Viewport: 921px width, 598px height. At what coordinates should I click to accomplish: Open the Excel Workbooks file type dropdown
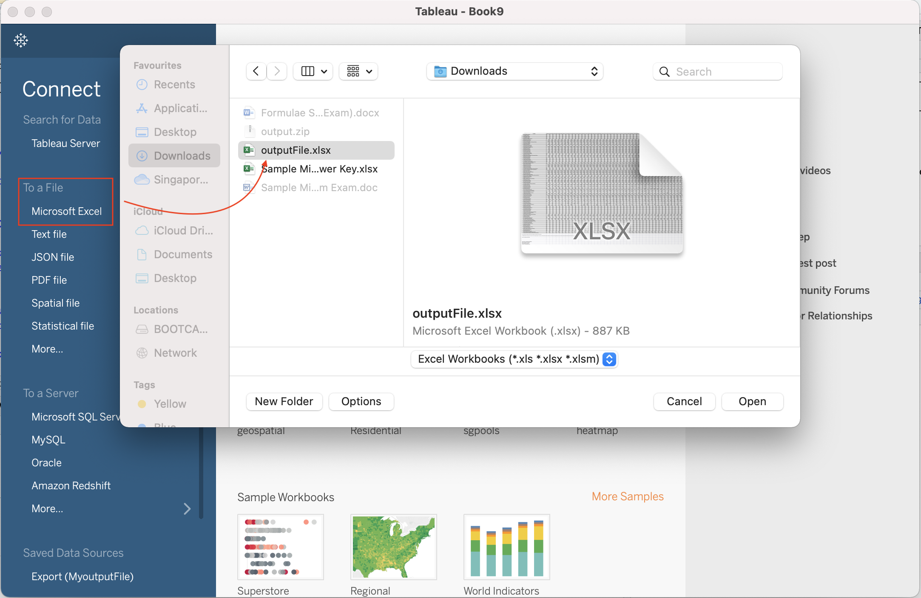[x=514, y=359]
